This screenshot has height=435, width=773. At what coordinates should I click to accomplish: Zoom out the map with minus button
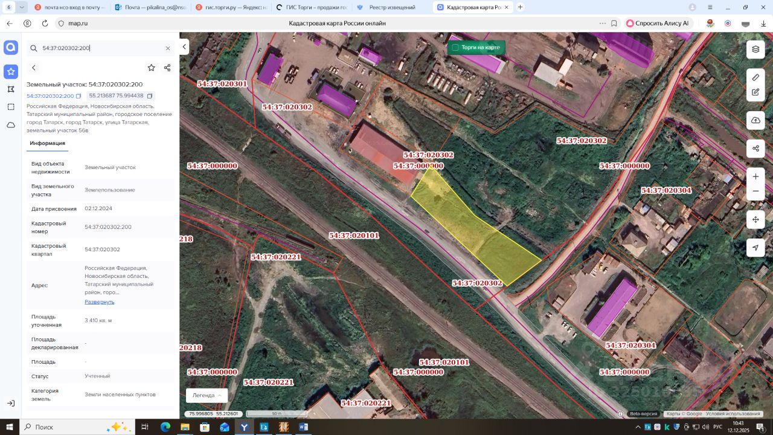click(x=755, y=192)
